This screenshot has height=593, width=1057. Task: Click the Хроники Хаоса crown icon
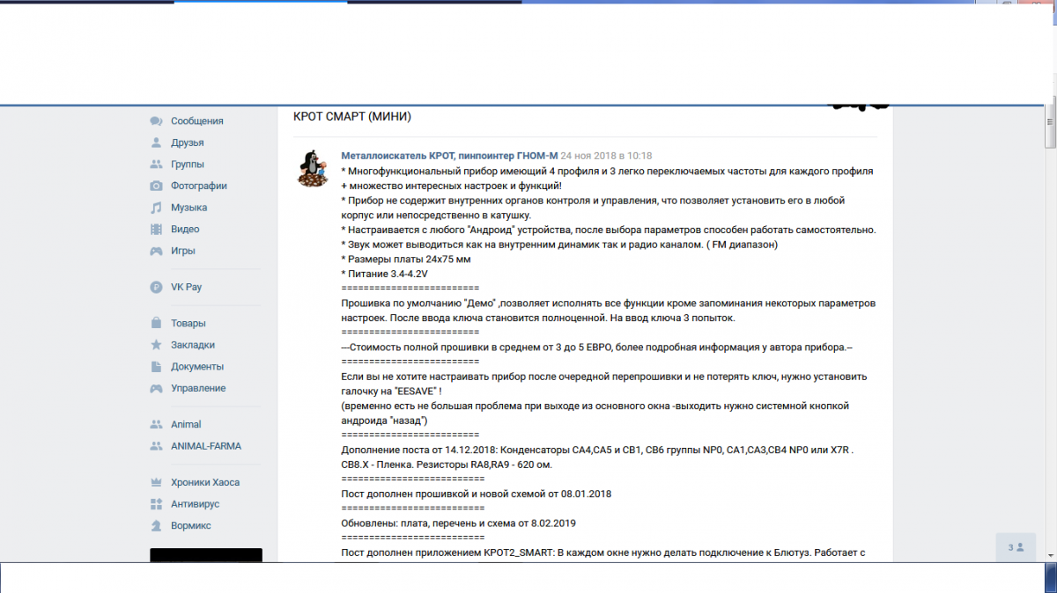tap(156, 482)
